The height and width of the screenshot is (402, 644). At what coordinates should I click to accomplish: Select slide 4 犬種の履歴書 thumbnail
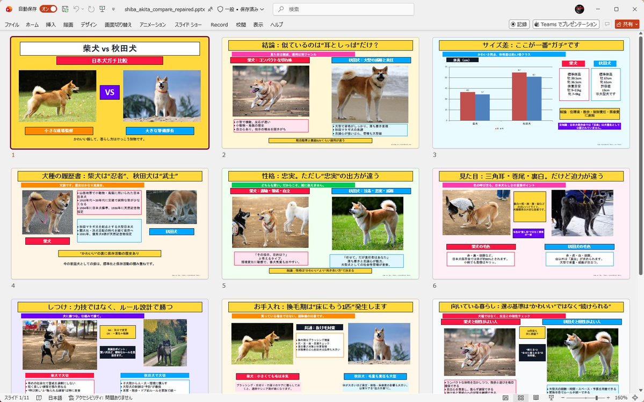tap(110, 224)
